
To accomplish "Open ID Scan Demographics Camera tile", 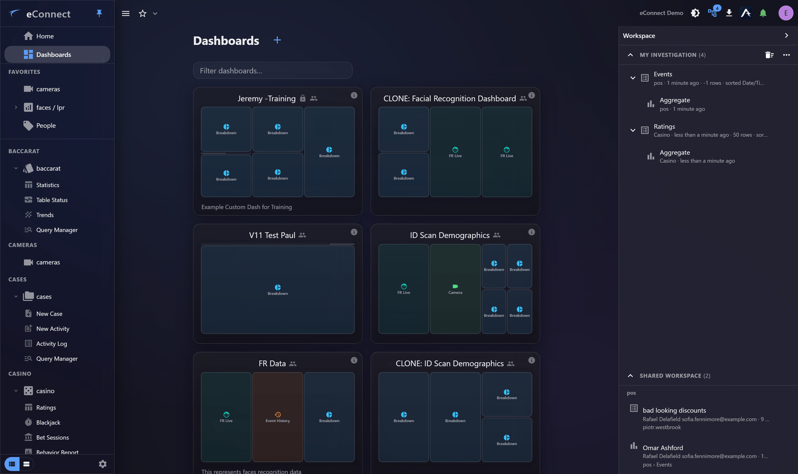I will [x=455, y=289].
